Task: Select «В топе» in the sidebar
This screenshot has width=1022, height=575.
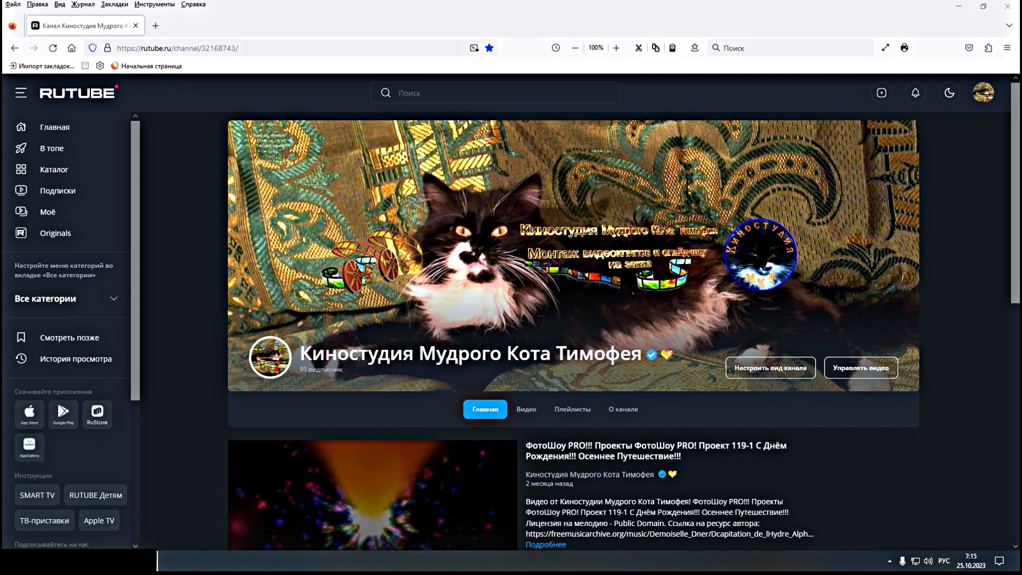Action: [51, 148]
